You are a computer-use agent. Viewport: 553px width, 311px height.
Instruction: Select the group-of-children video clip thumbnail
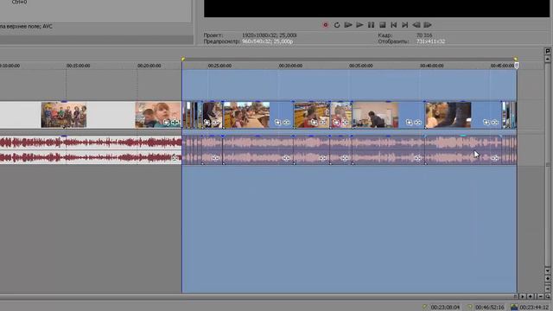tap(64, 115)
